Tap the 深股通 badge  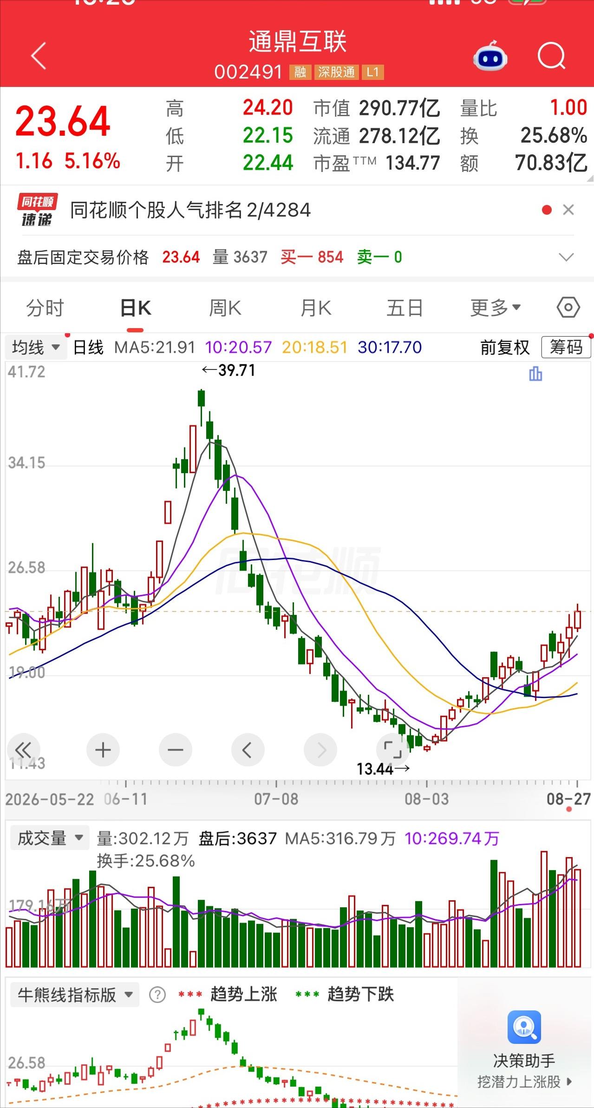coord(336,72)
